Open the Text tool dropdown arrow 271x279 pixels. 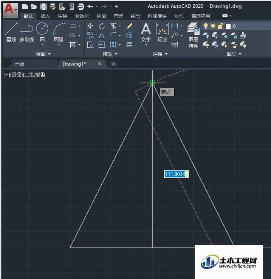click(x=146, y=45)
